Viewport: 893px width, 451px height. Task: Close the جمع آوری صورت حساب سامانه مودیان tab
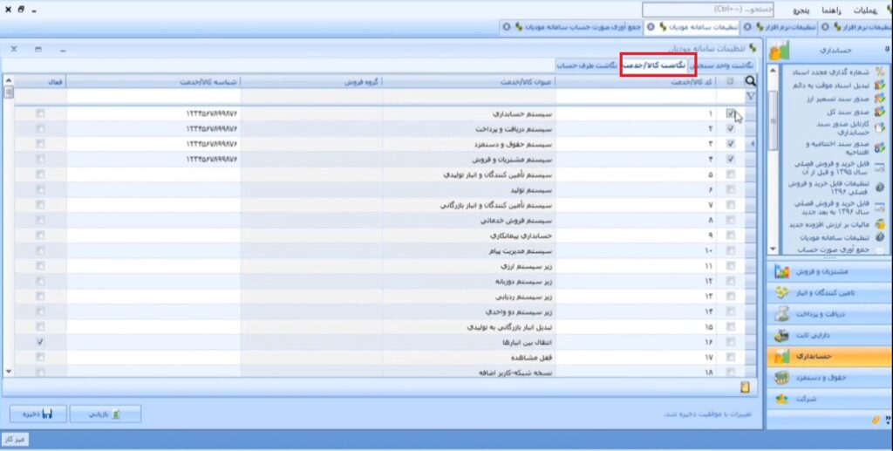507,27
